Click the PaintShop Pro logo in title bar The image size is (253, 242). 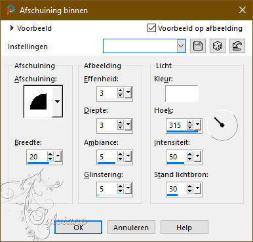click(x=10, y=10)
